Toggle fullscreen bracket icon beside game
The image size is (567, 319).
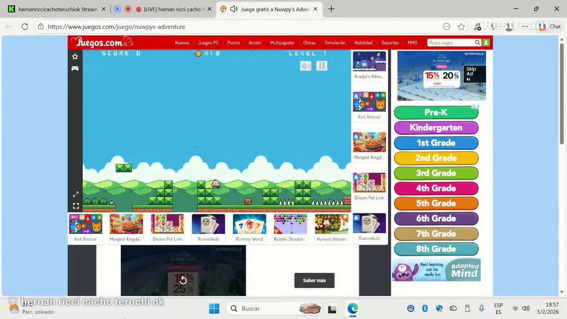76,206
